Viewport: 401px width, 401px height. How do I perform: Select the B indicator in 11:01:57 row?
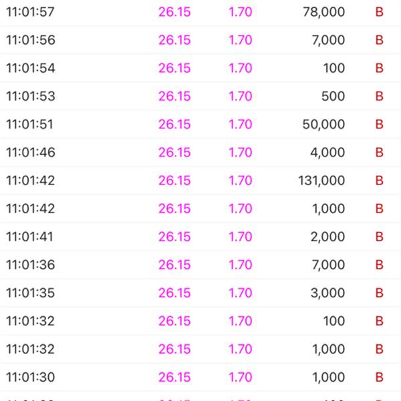(x=379, y=12)
